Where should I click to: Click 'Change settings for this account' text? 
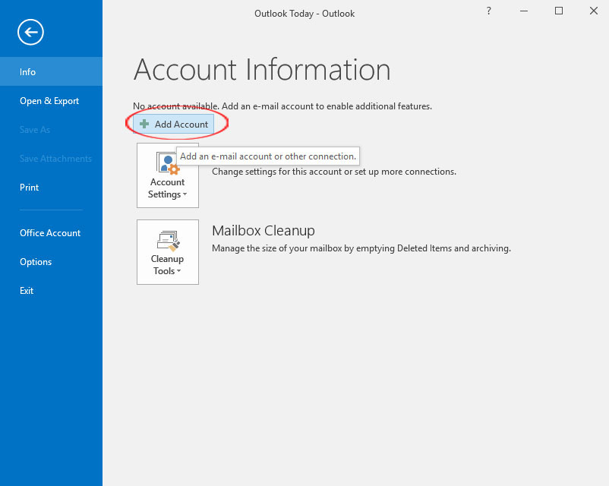[334, 172]
